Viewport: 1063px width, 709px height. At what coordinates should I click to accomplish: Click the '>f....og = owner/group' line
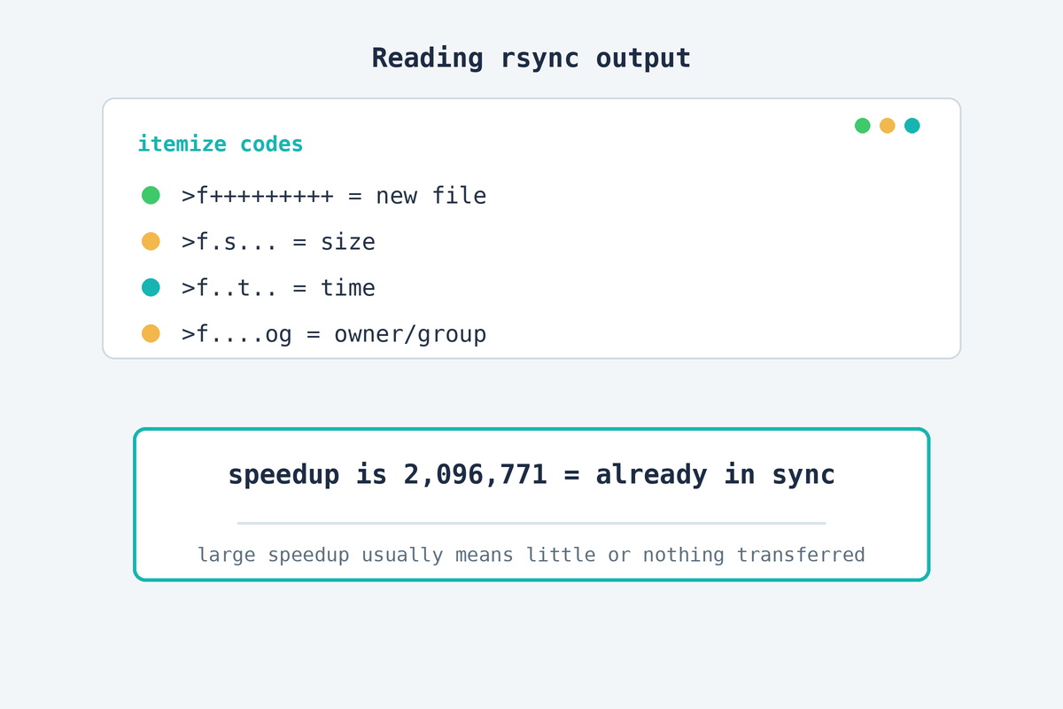pos(334,334)
